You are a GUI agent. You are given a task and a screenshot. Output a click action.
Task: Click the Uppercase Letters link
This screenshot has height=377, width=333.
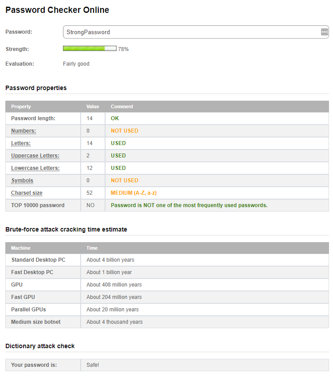pyautogui.click(x=35, y=155)
